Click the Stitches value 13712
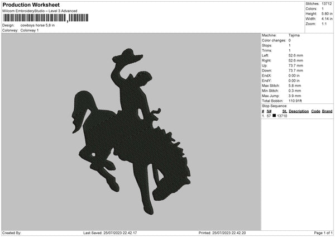335x237 pixels. 327,4
